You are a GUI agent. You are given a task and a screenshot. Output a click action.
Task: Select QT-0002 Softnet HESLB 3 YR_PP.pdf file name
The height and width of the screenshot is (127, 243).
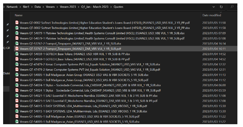click(x=105, y=23)
